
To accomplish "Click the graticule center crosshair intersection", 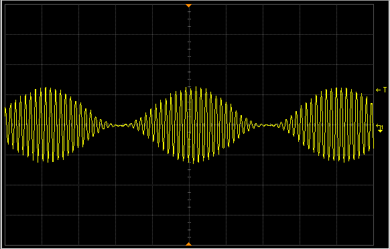I will point(189,124).
